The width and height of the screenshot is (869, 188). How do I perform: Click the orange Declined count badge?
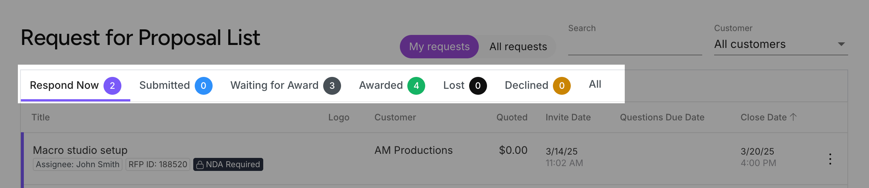[562, 86]
